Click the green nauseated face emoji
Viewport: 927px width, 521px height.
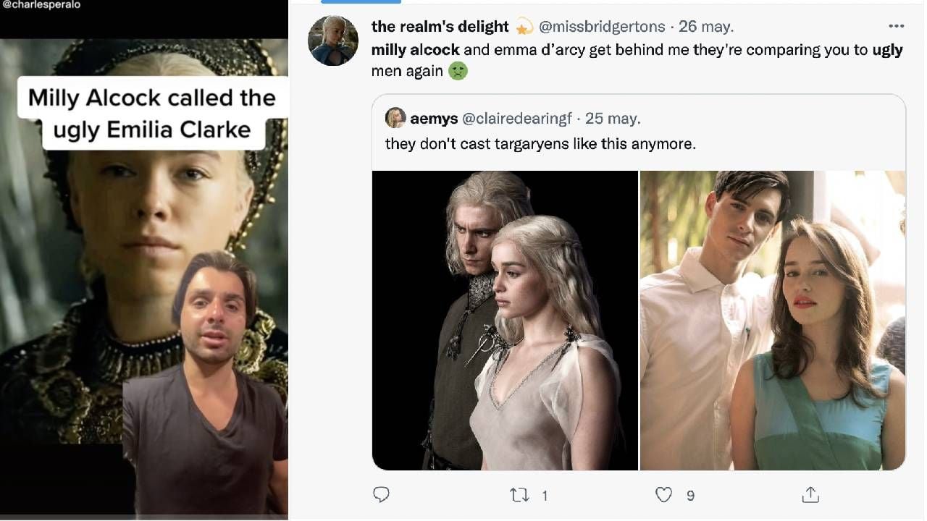(x=458, y=71)
